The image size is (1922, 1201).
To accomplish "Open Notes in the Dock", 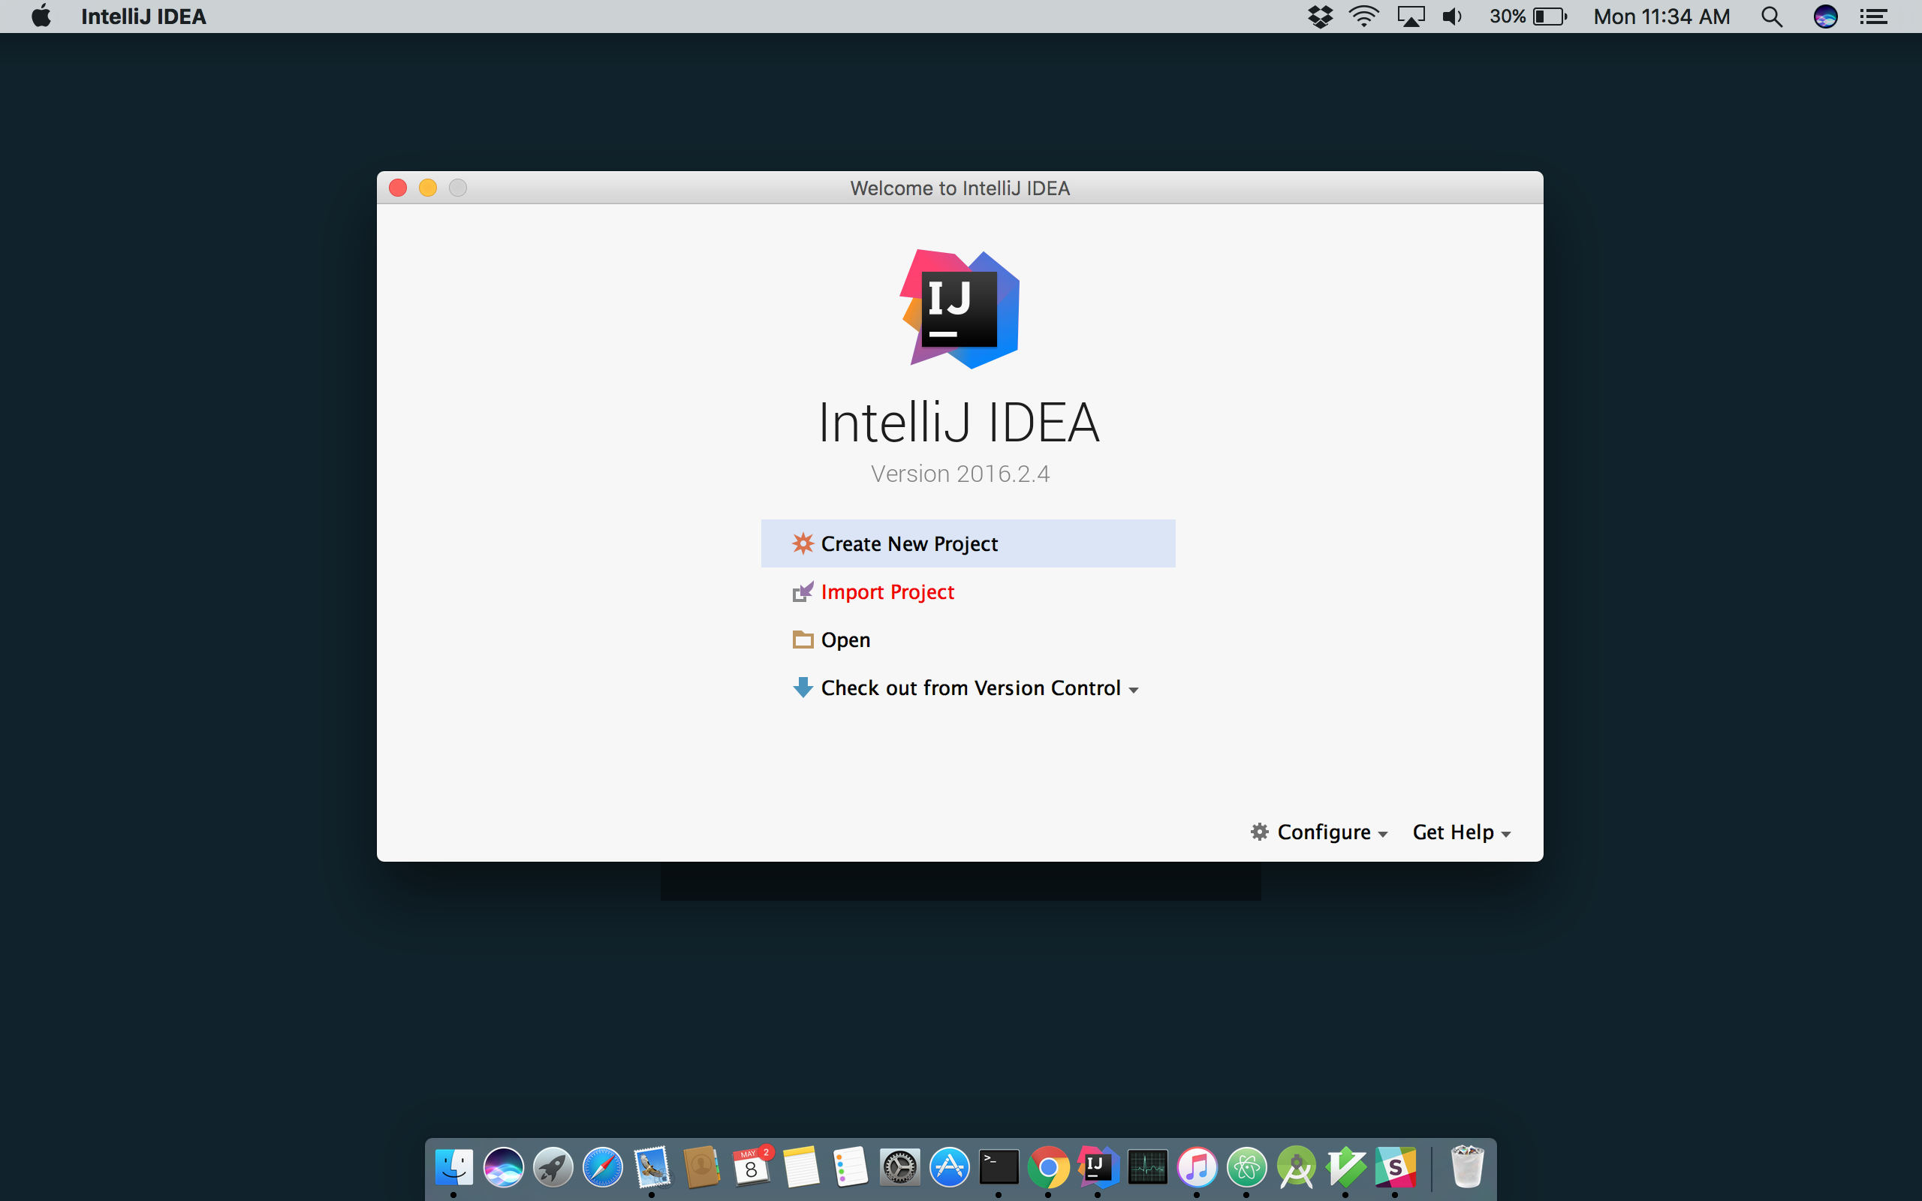I will 800,1166.
